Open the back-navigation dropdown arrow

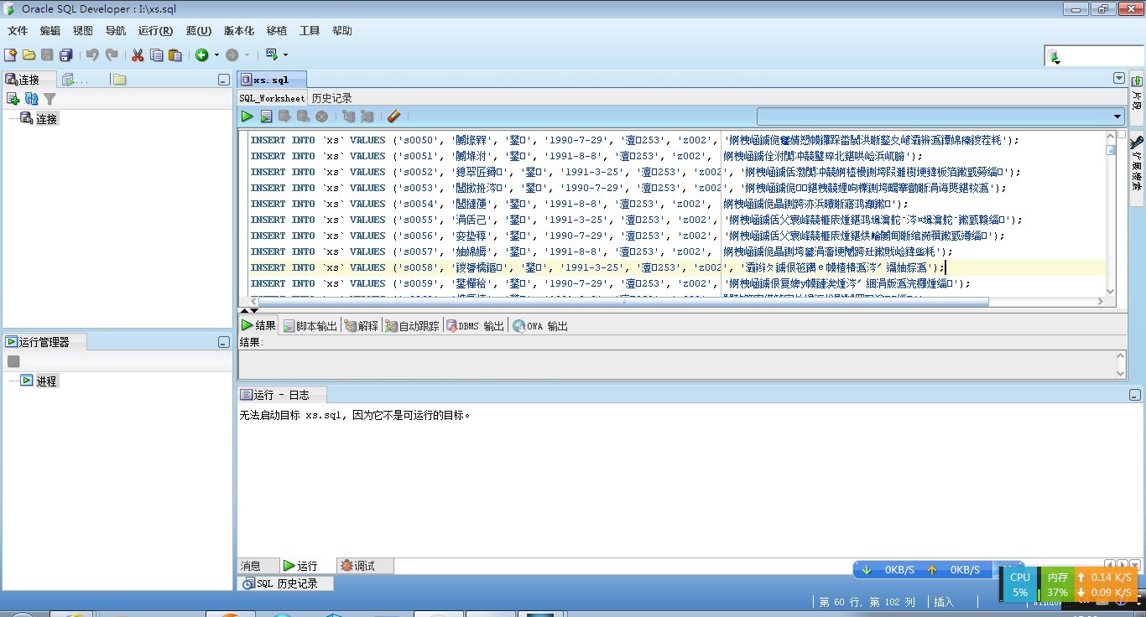click(x=217, y=54)
